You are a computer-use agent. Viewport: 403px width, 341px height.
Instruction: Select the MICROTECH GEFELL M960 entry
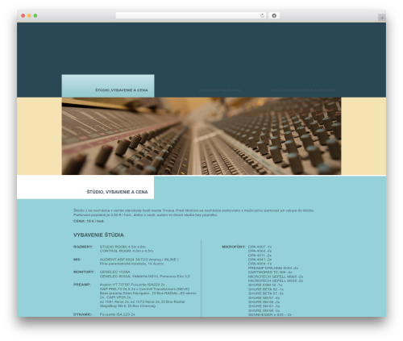point(276,277)
